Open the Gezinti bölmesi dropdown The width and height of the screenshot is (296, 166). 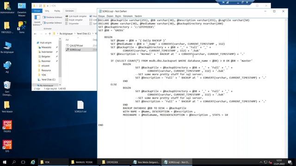click(37, 20)
